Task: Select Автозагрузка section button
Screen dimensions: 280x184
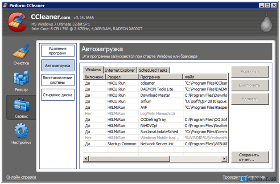Action: 58,65
